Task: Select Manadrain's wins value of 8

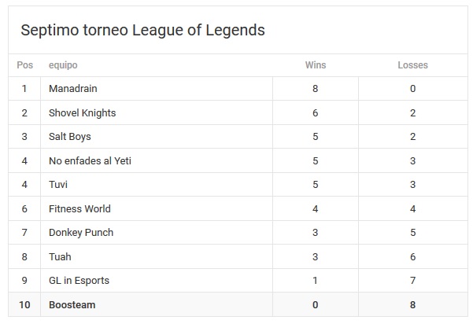Action: tap(316, 89)
